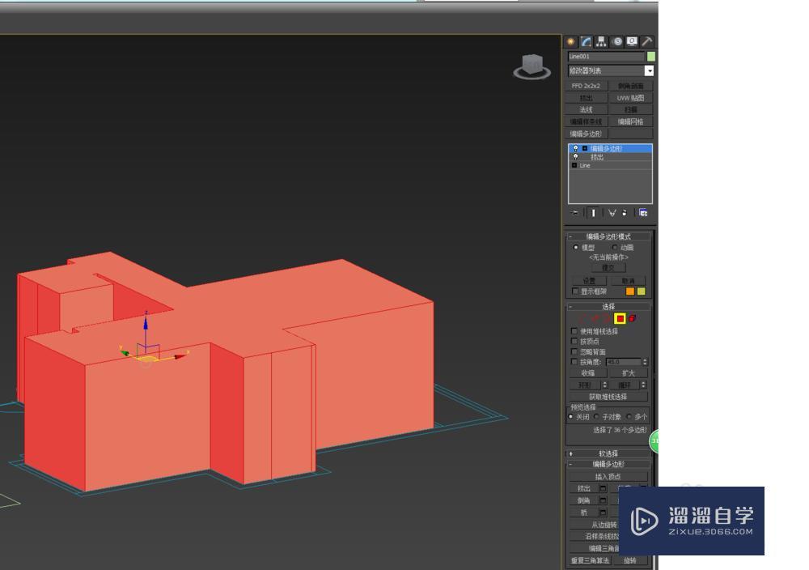Click the 循环 loop spinner arrows

643,385
